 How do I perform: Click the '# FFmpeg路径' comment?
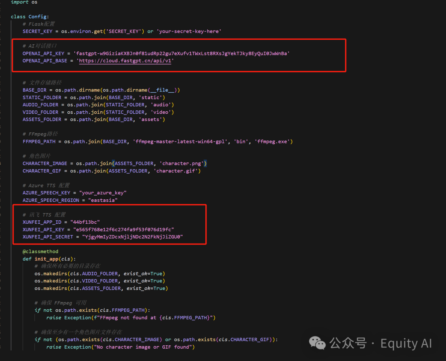coord(40,134)
